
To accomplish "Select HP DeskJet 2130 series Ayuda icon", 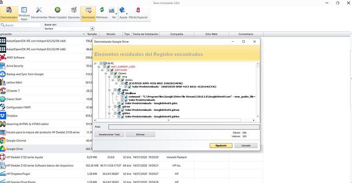I will point(3,157).
